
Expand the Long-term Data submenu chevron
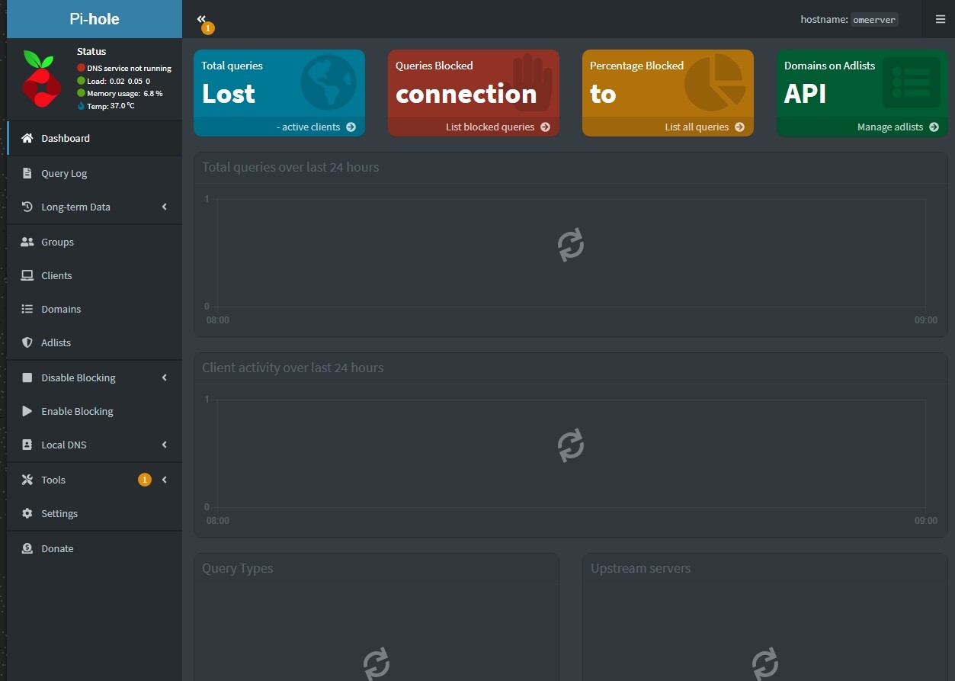165,207
